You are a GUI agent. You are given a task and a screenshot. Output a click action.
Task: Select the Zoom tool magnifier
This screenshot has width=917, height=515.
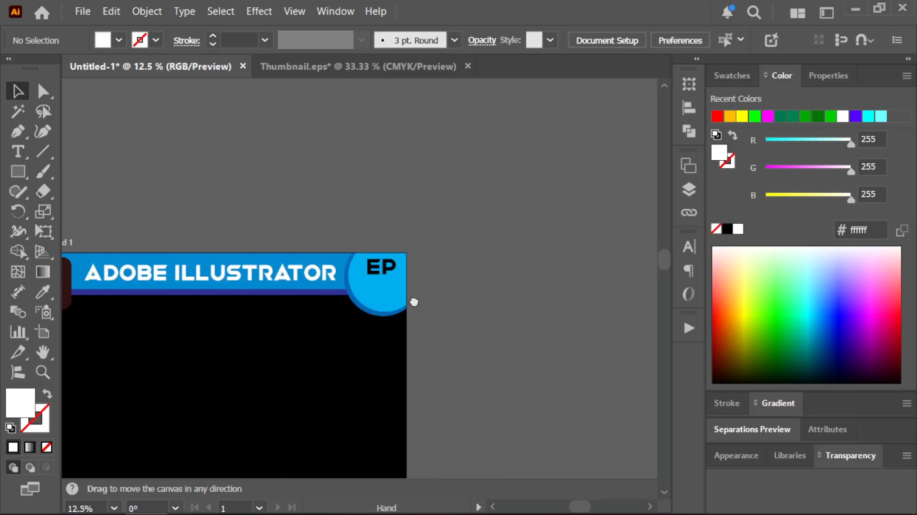43,372
